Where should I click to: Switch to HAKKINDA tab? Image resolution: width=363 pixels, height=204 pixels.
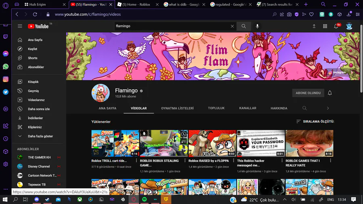pos(279,108)
